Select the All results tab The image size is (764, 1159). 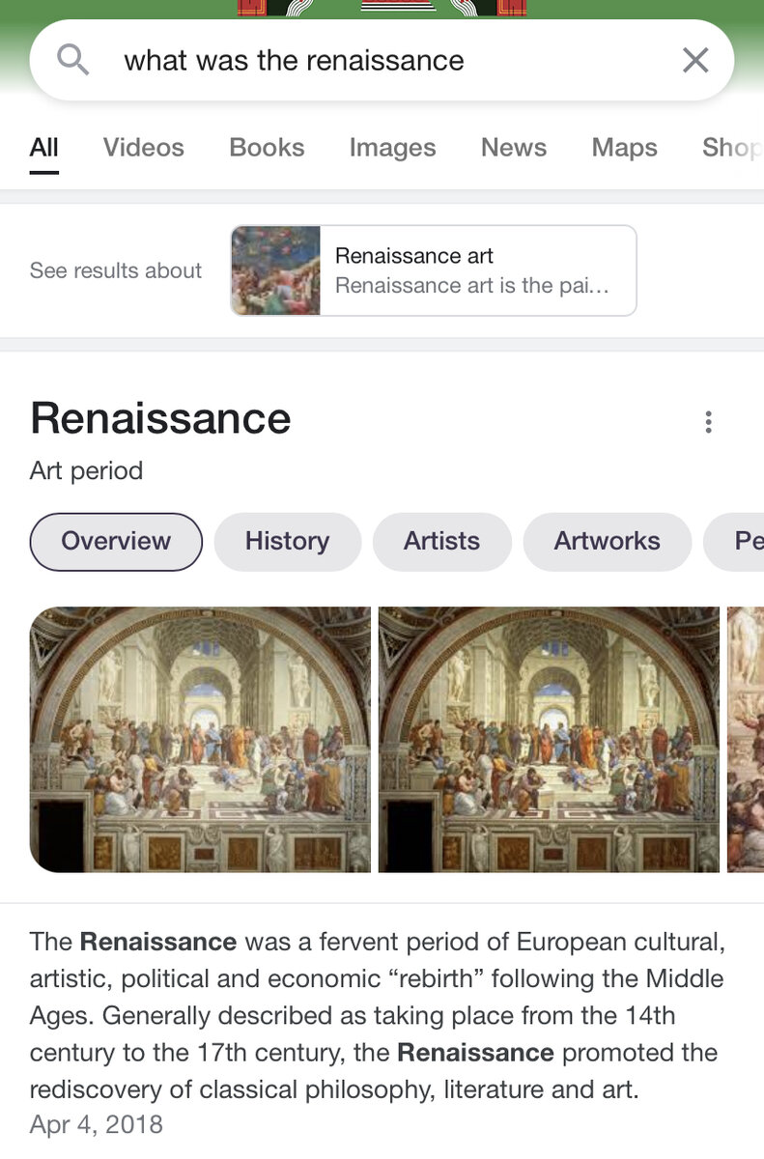(44, 148)
